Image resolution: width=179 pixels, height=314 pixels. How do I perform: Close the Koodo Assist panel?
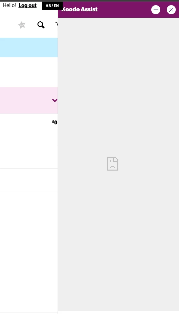[171, 10]
